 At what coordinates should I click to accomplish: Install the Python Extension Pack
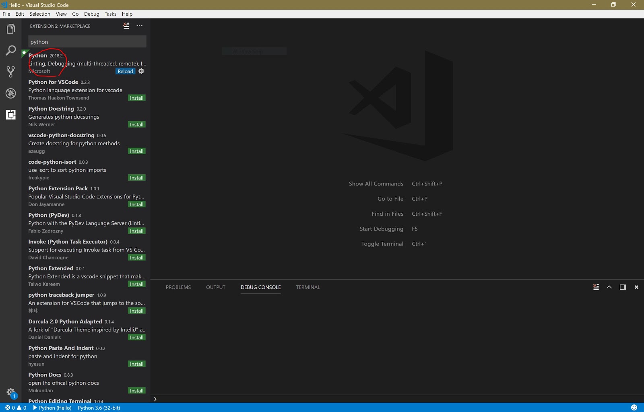tap(137, 204)
